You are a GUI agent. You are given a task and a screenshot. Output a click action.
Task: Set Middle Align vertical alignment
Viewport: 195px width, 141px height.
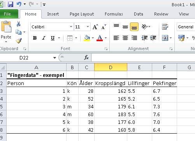(x=125, y=27)
